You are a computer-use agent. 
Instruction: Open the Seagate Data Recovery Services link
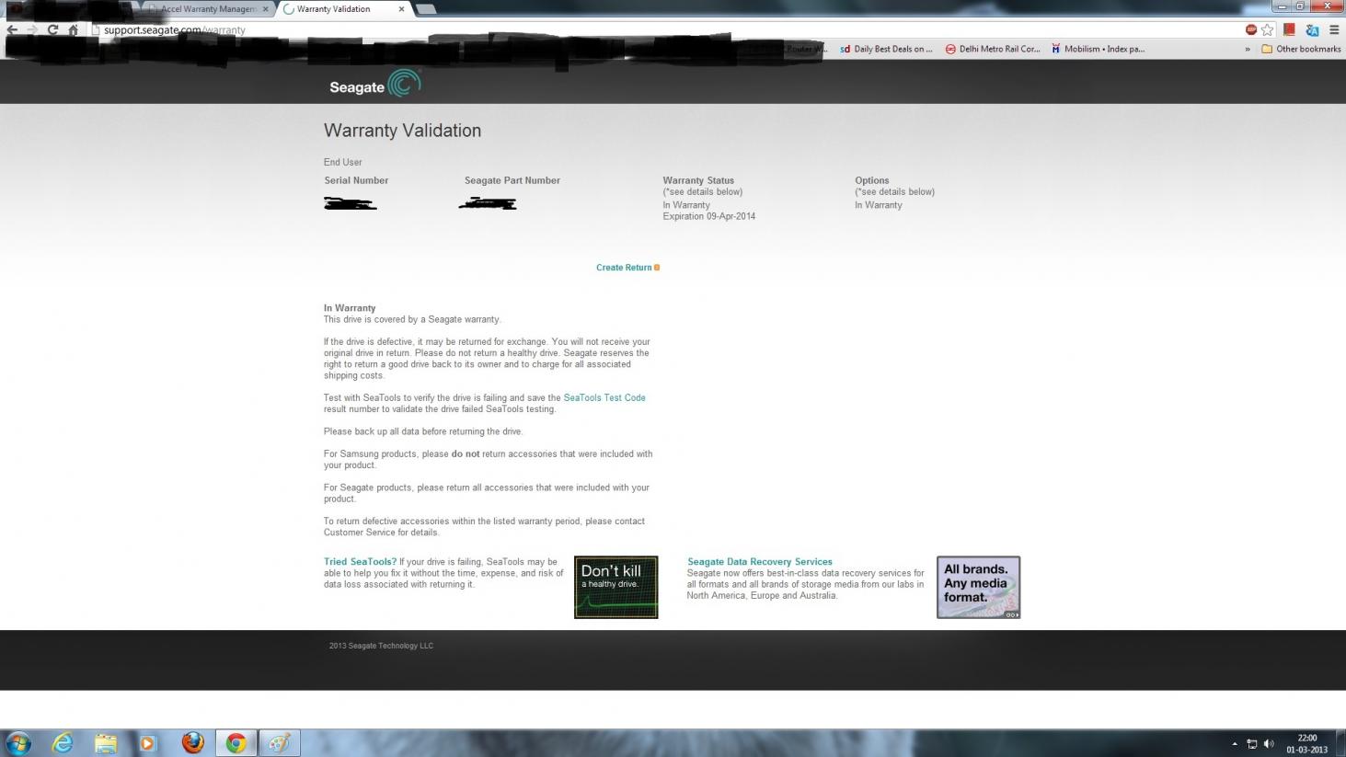(x=759, y=562)
